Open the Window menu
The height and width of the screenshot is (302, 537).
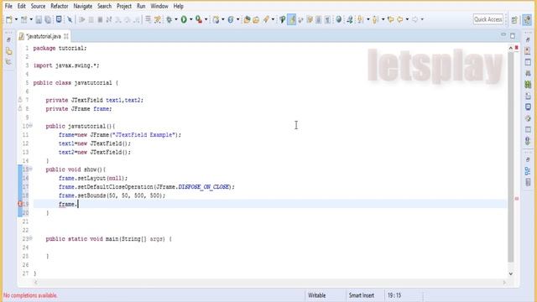coord(159,6)
